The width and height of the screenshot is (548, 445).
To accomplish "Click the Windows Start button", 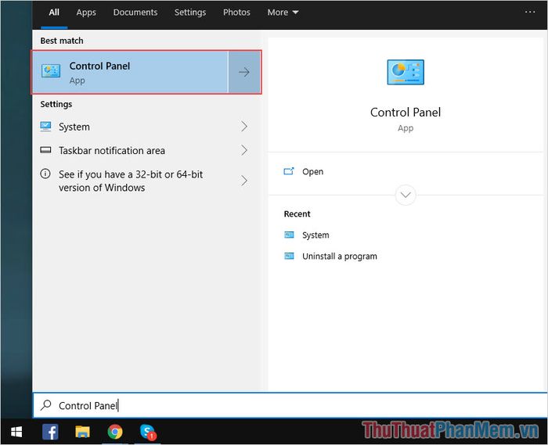I will [16, 431].
